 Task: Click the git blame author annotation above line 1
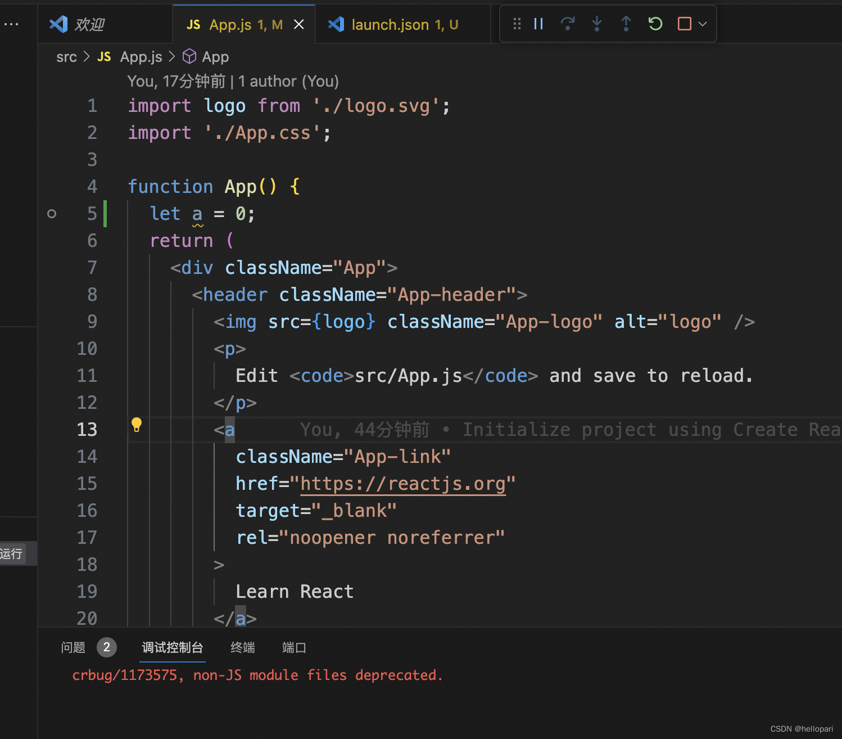[x=233, y=82]
